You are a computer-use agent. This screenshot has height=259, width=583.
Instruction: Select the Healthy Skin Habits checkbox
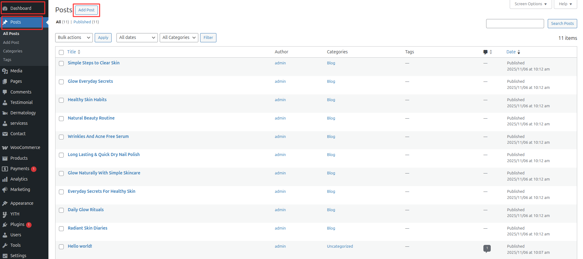61,100
